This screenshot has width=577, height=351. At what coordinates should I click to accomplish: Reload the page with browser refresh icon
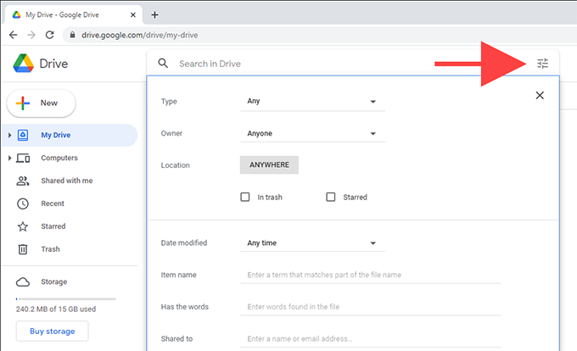(50, 35)
